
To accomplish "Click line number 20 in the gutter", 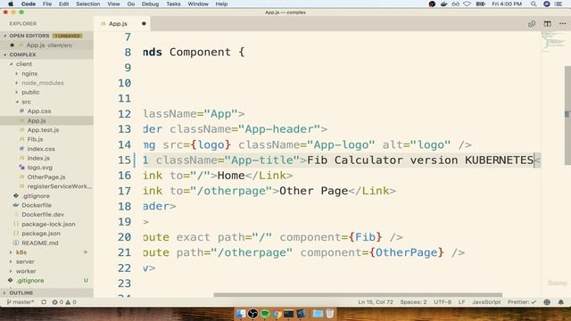I will [124, 237].
